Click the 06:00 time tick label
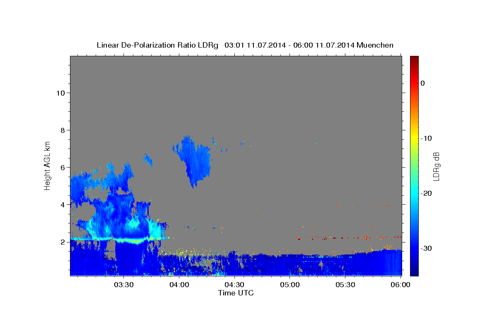The width and height of the screenshot is (497, 331). tap(400, 285)
